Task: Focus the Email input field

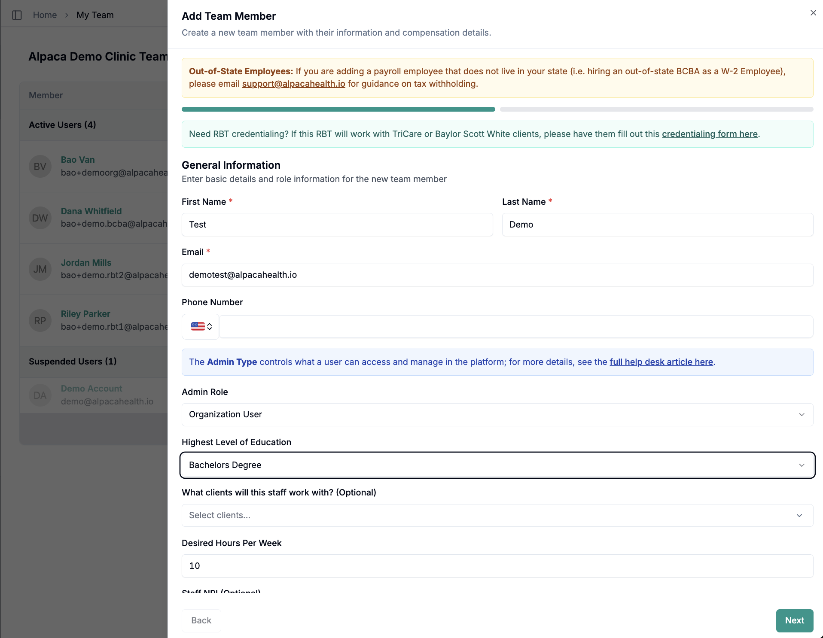Action: click(x=497, y=275)
